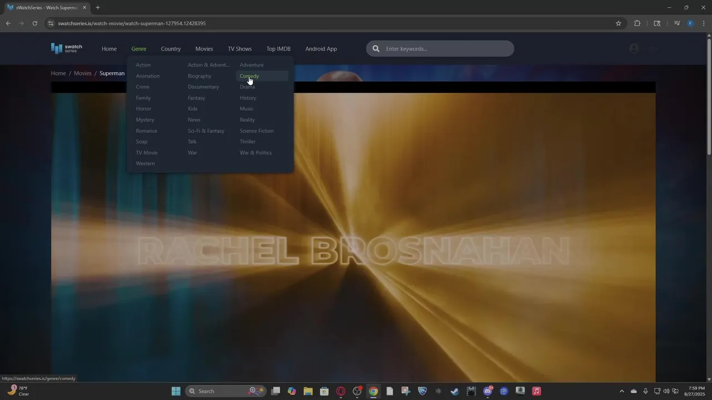Select the Comedy genre
Viewport: 712px width, 400px height.
[249, 76]
